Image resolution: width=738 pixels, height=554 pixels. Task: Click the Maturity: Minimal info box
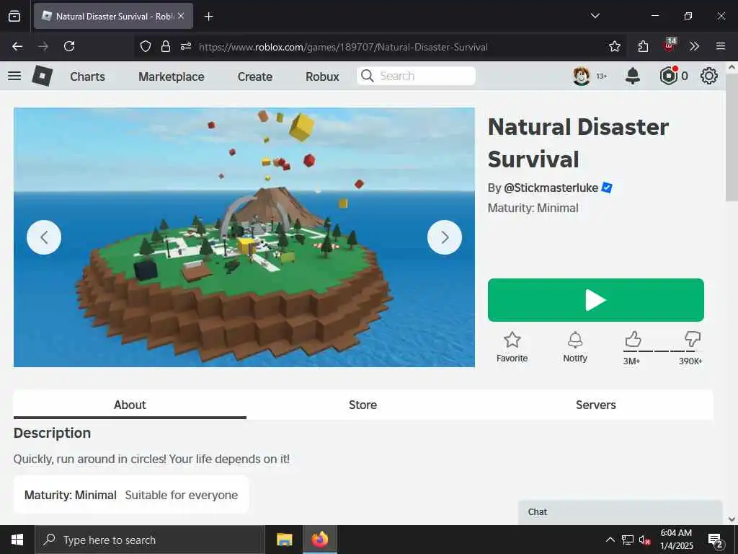click(x=131, y=495)
